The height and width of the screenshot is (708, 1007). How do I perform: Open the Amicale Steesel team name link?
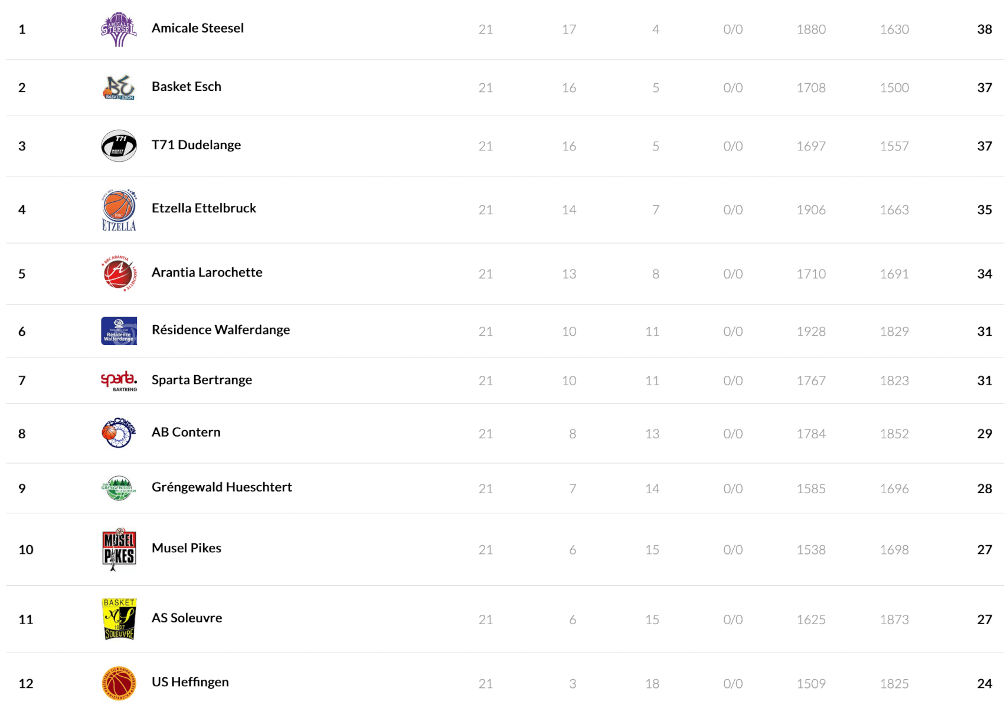click(198, 28)
